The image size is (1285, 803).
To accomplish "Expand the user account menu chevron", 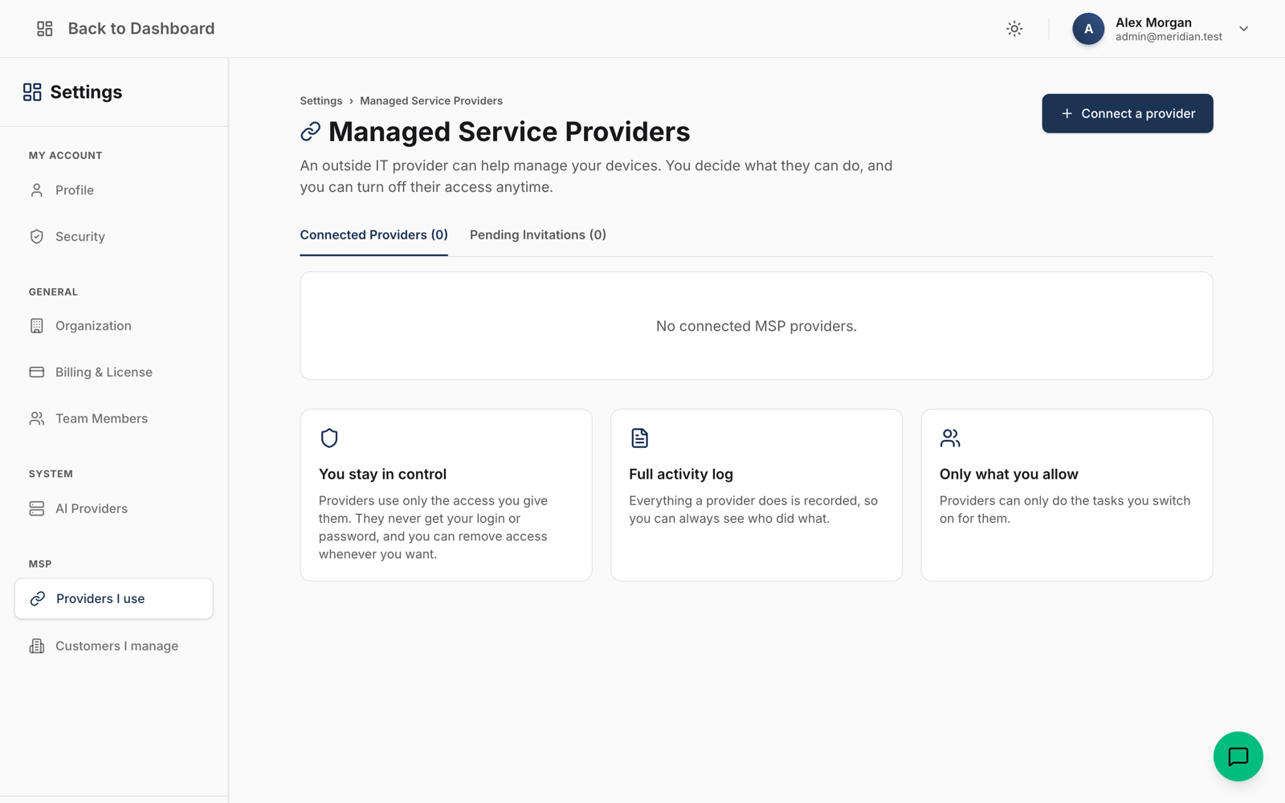I will click(1243, 29).
